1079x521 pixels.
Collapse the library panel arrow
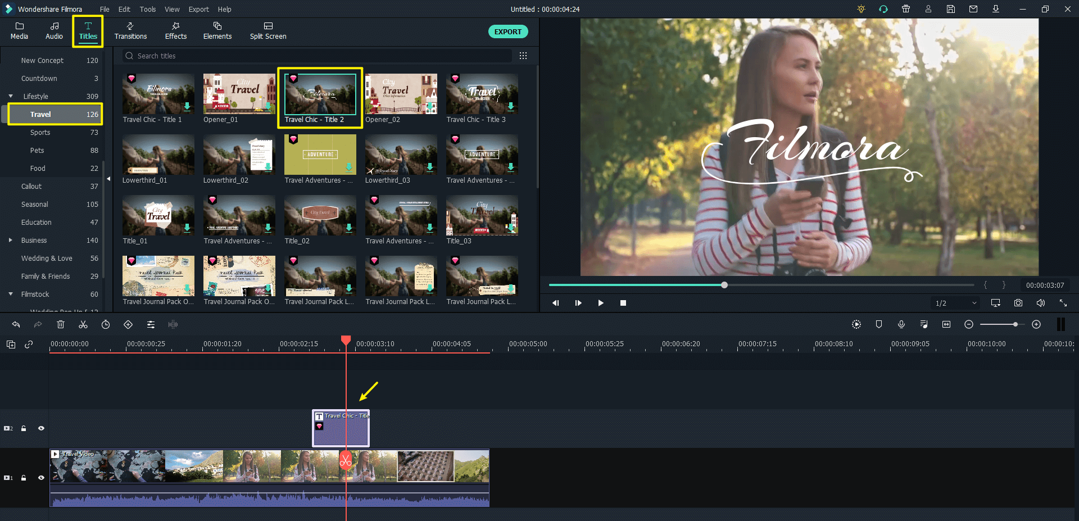[108, 179]
